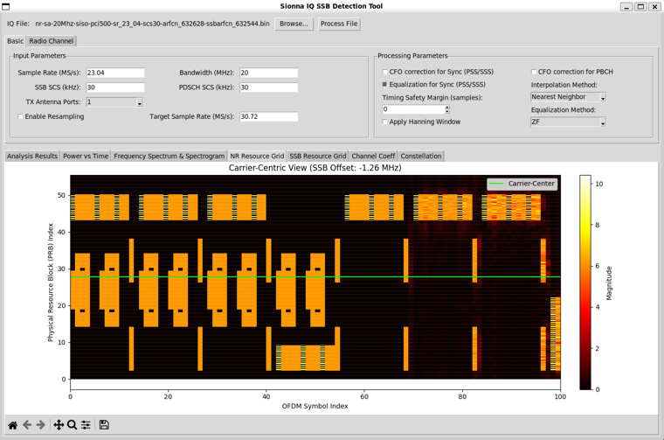Click the Back arrow in plot toolbar
664x440 pixels.
pos(27,425)
